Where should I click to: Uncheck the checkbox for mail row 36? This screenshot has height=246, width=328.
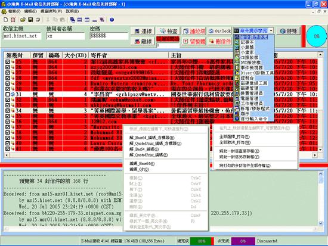point(8,122)
